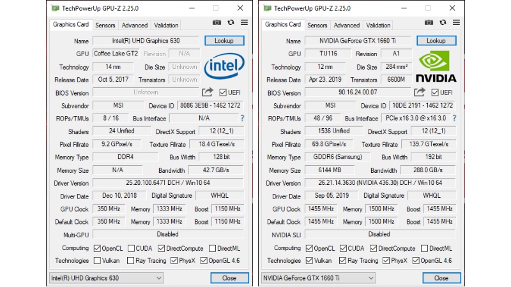Open the hamburger menu in the Intel window

coord(244,22)
